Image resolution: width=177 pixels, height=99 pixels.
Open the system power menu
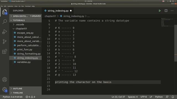pyautogui.click(x=173, y=1)
